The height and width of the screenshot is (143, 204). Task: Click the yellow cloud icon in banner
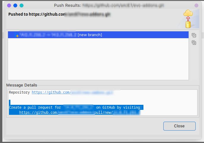pyautogui.click(x=188, y=13)
